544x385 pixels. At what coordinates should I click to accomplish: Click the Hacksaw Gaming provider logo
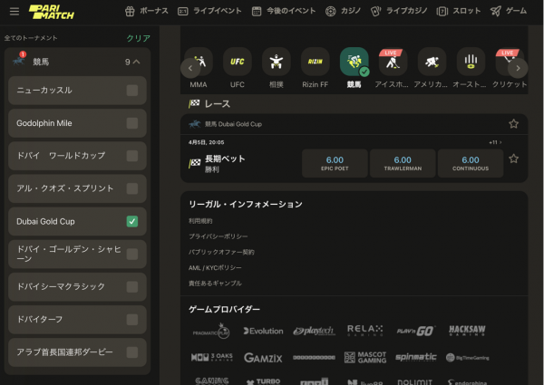(x=467, y=331)
